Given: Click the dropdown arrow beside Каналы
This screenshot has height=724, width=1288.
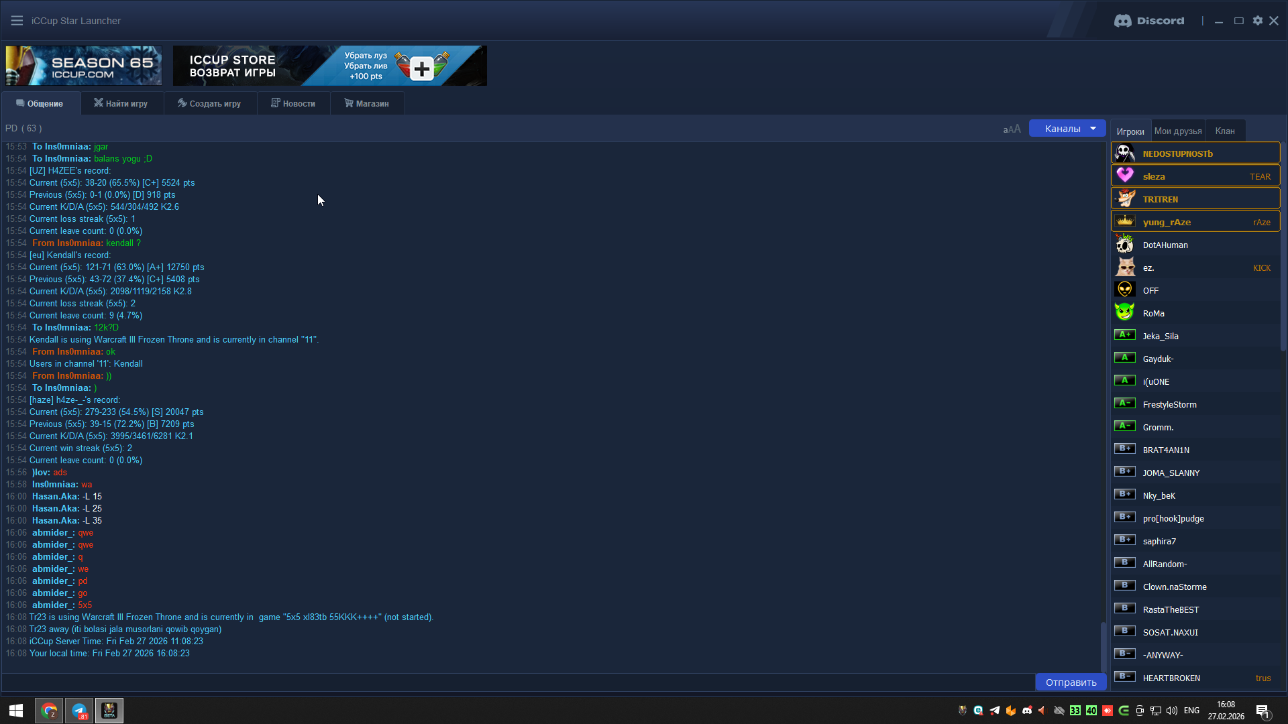Looking at the screenshot, I should pos(1093,129).
